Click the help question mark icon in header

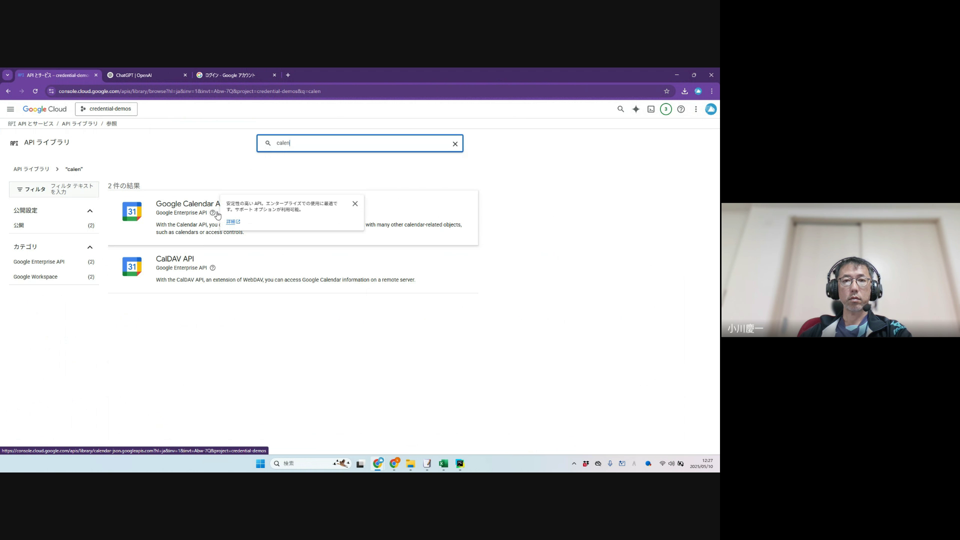[x=680, y=109]
